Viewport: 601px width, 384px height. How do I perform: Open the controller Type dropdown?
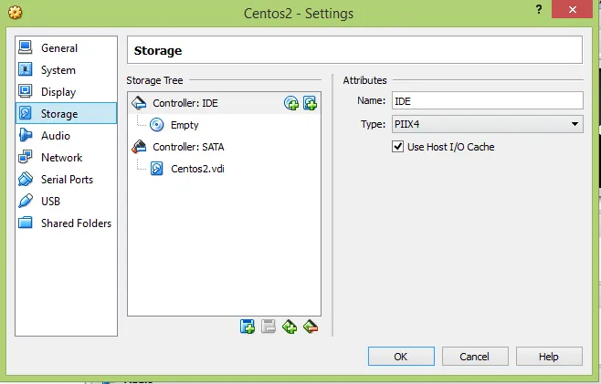click(x=488, y=124)
